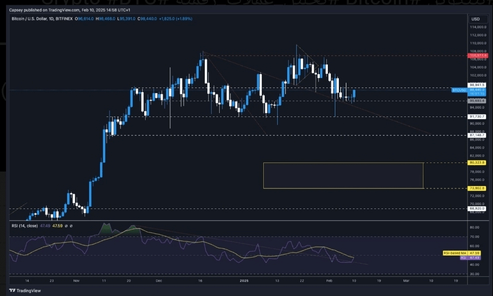Select the yellow rectangle drawing on the chart
Screen dimensions: 493x296
[343, 175]
